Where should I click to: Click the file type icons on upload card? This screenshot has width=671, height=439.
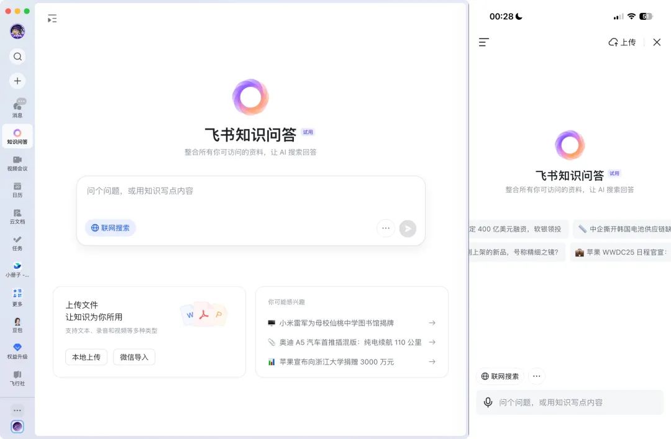(204, 314)
